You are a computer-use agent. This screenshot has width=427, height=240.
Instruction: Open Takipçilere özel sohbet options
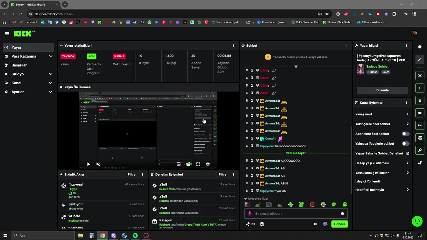coord(382,124)
